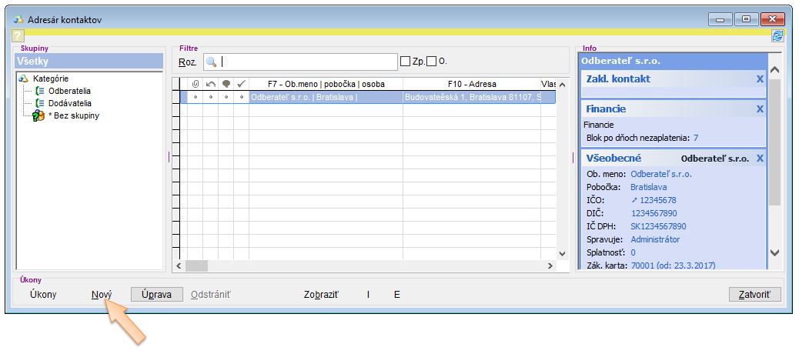Collapse the Všeobecné info section
This screenshot has height=354, width=799.
pyautogui.click(x=760, y=159)
